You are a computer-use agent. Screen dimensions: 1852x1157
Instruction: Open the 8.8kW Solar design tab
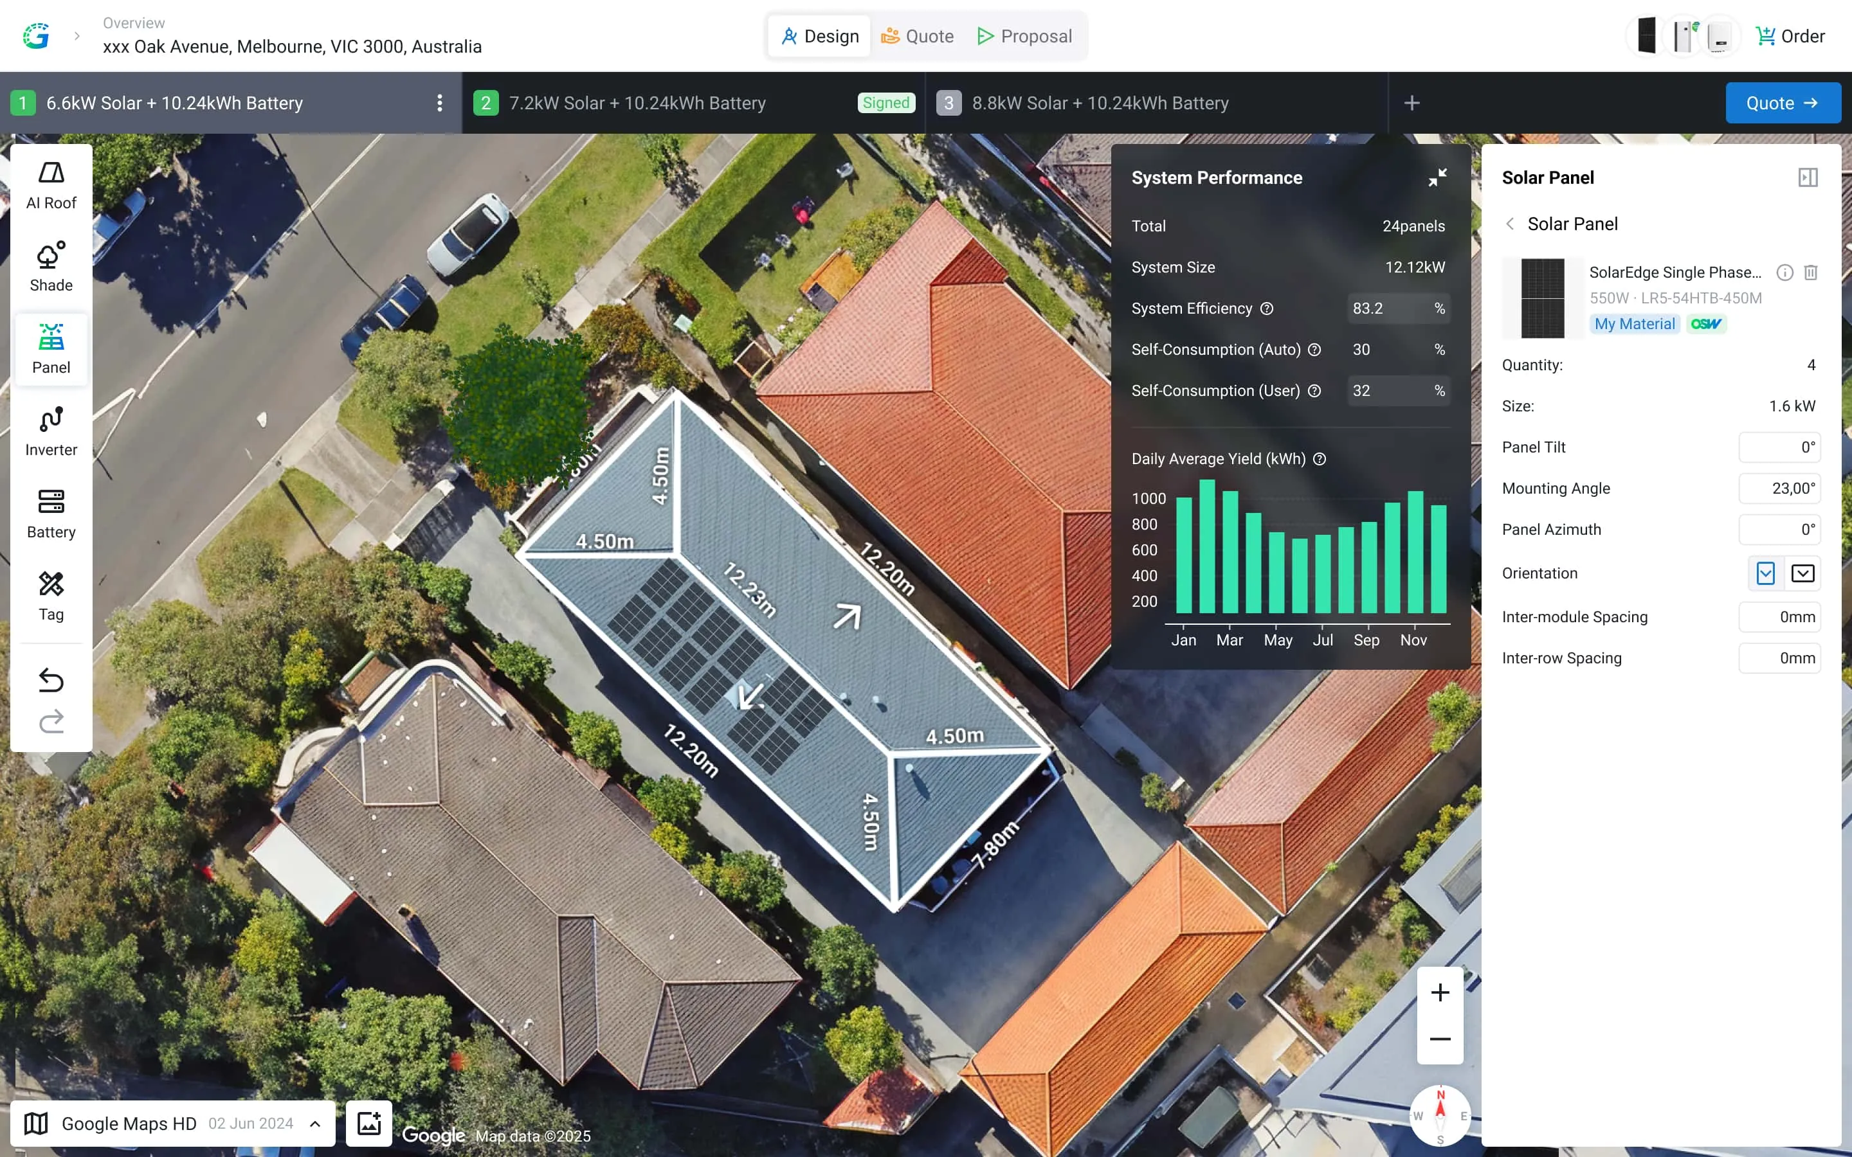pos(1099,103)
